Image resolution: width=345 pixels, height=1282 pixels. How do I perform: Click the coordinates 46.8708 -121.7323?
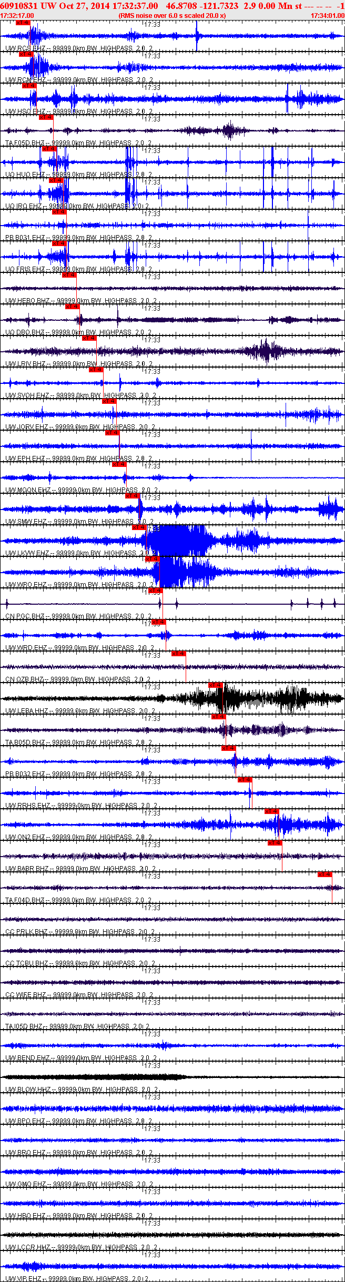point(202,6)
